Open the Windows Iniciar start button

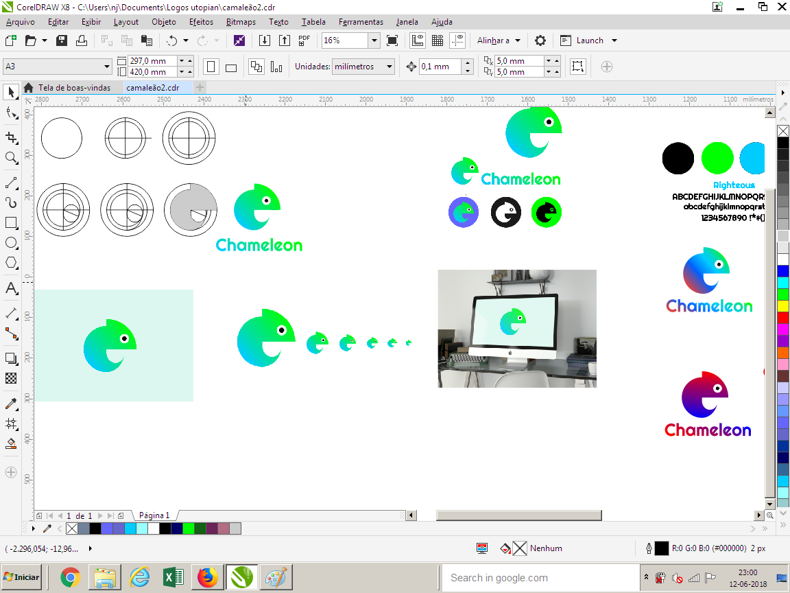click(21, 577)
